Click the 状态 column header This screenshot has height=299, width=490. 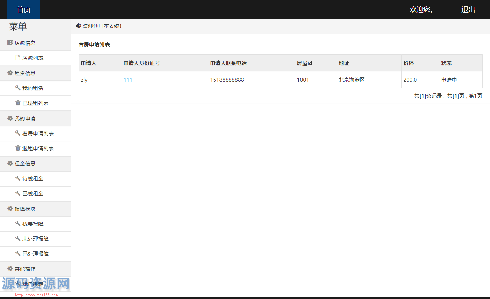pyautogui.click(x=461, y=63)
